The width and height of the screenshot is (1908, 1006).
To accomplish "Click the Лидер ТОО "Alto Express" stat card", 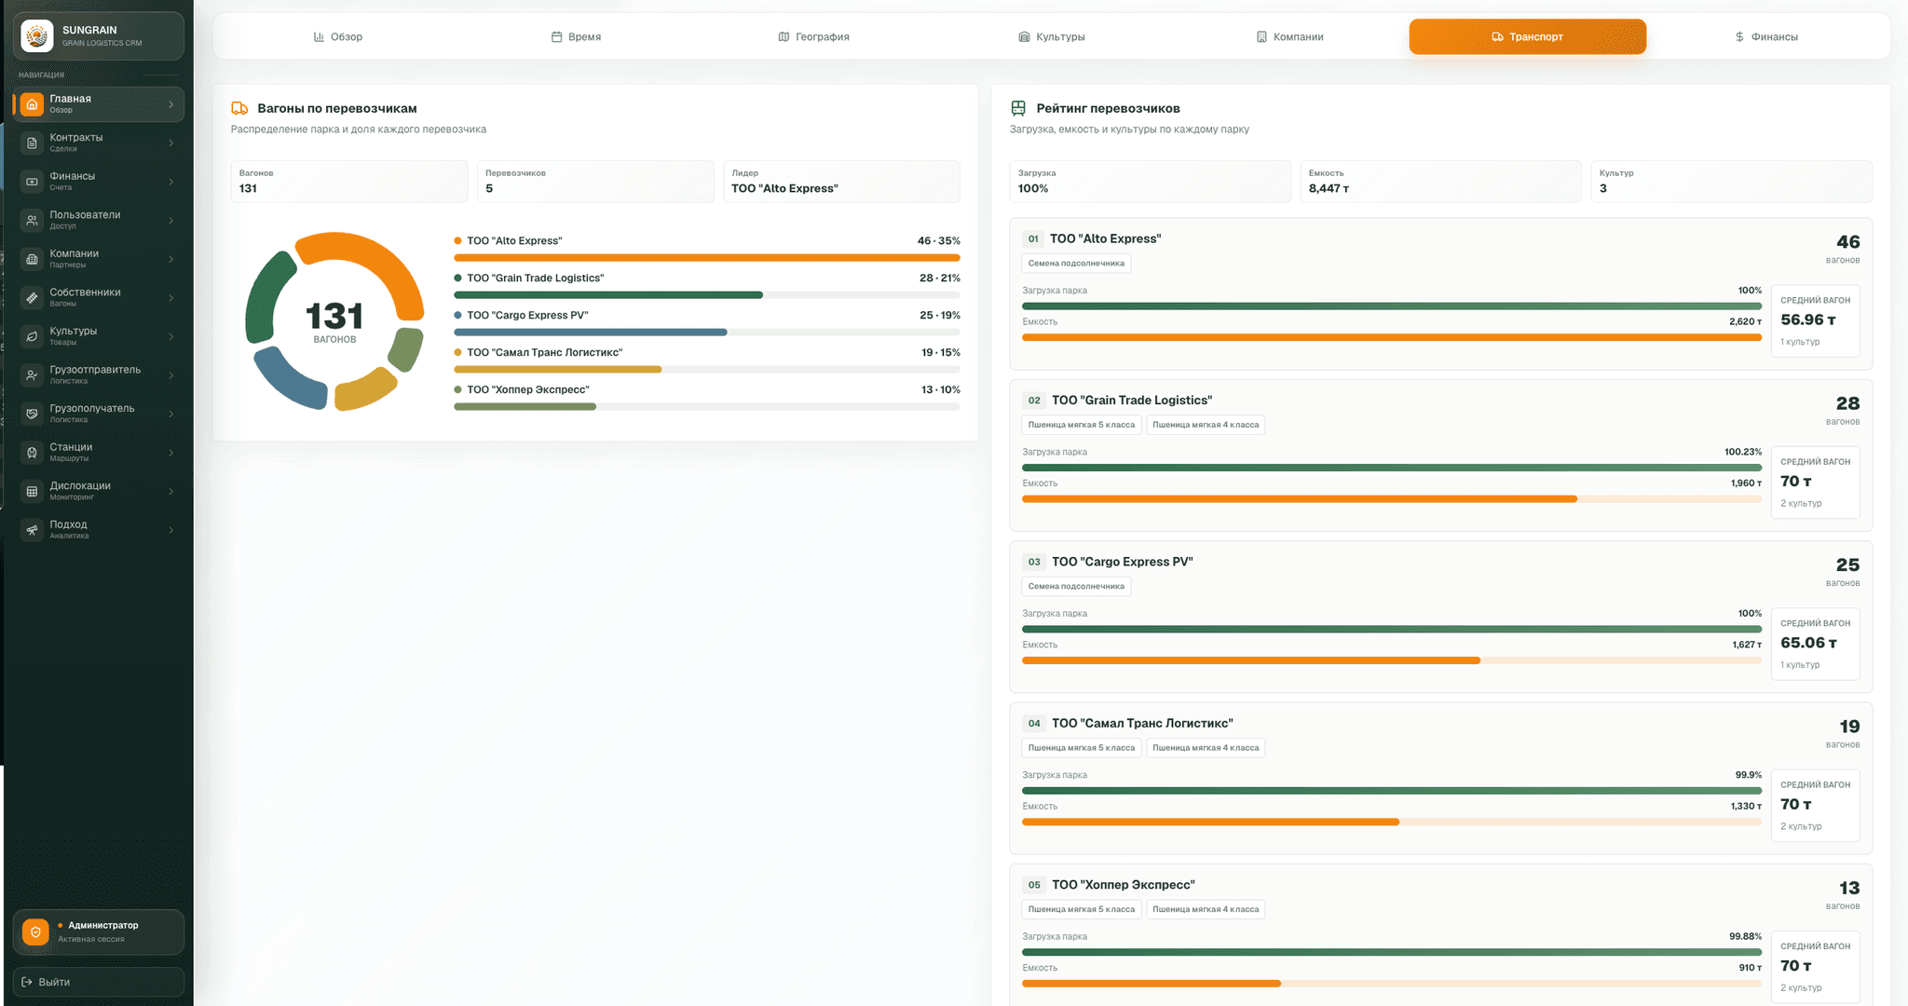I will point(841,181).
